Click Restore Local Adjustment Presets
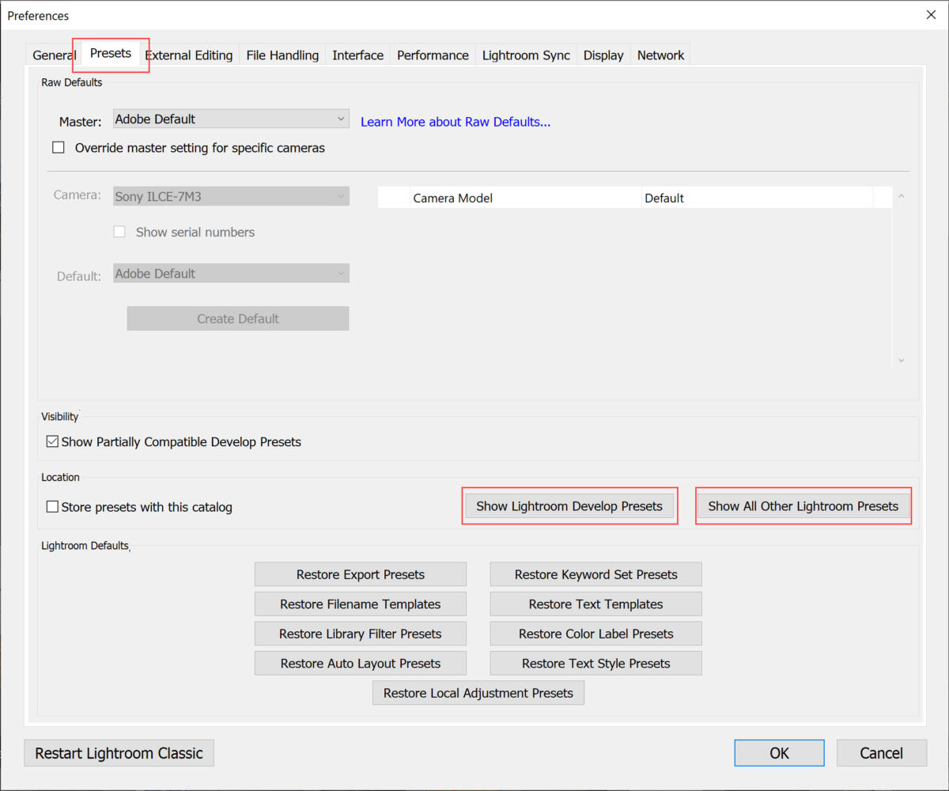Image resolution: width=949 pixels, height=791 pixels. (x=478, y=692)
